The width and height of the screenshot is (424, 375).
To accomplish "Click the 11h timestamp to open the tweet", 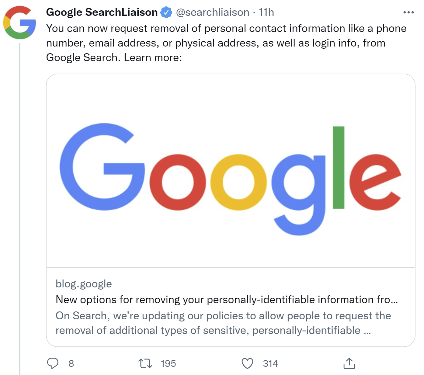I will click(x=266, y=12).
